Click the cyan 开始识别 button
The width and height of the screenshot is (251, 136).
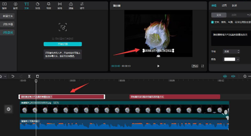pyautogui.click(x=63, y=44)
